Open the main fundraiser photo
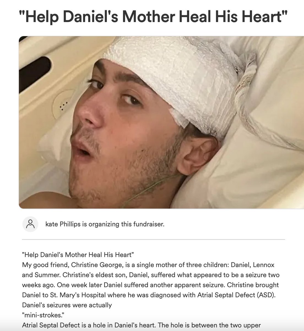 point(161,122)
